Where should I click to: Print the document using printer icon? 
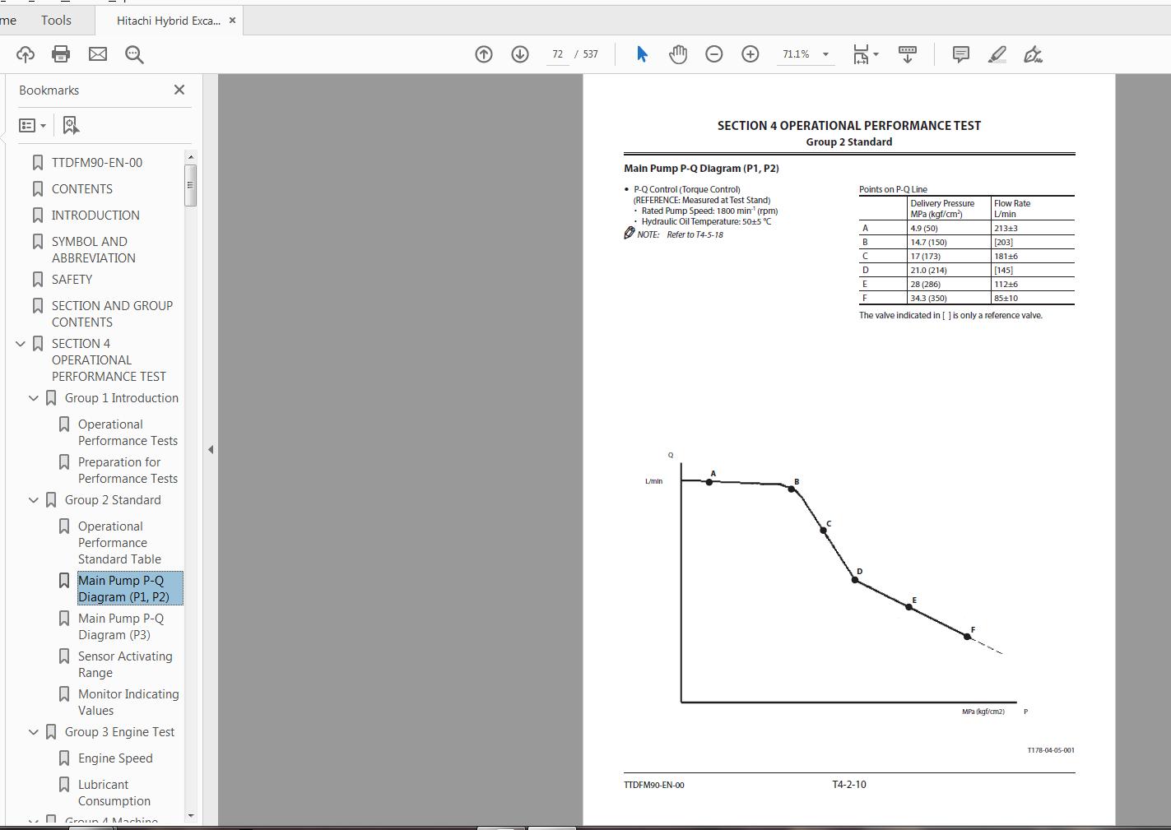pos(61,54)
